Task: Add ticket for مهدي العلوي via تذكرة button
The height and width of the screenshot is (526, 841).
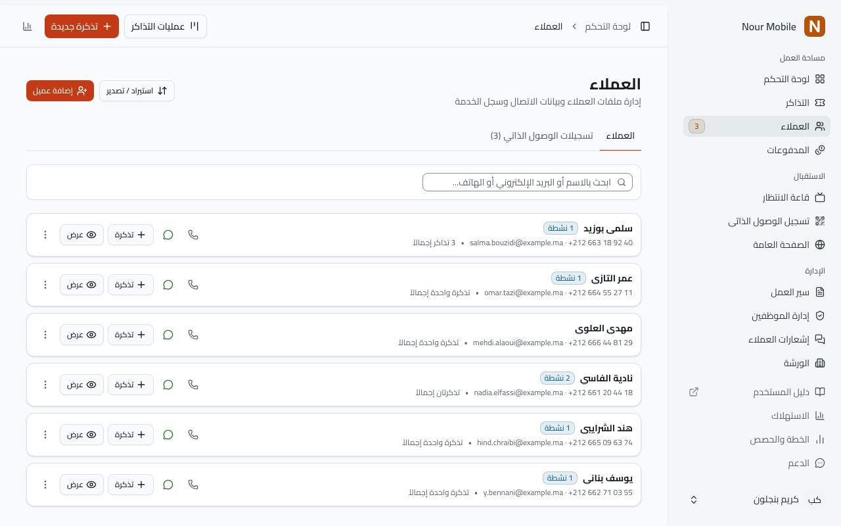Action: (131, 335)
